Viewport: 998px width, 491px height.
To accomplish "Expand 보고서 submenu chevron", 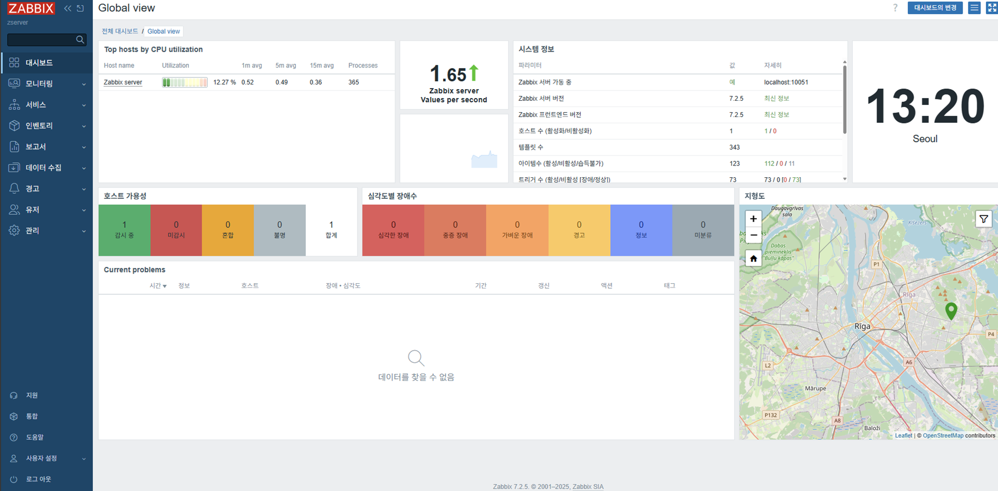I will point(83,147).
